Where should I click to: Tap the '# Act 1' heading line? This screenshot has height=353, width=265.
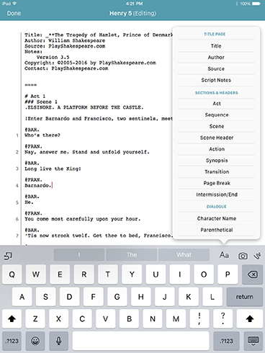(x=35, y=97)
